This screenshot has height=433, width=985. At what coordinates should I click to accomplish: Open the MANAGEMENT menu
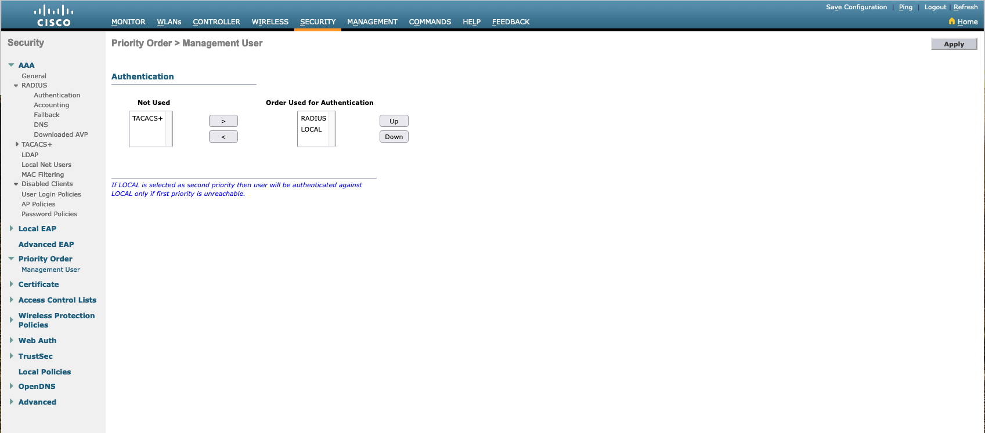point(372,22)
